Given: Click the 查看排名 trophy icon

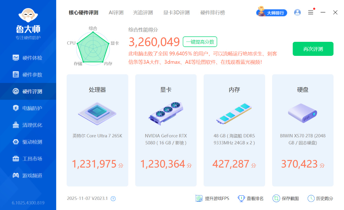Looking at the screenshot, I should [241, 198].
